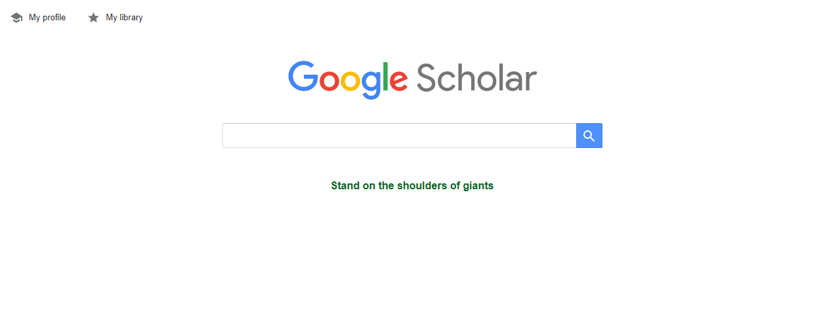Click the Stand on the shoulders of giants tagline
The width and height of the screenshot is (821, 334).
[412, 185]
